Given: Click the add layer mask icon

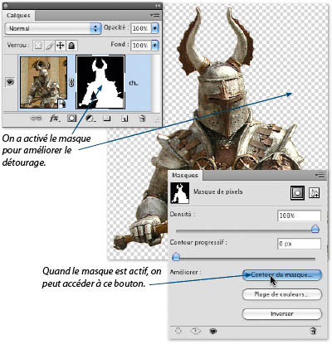Looking at the screenshot, I should pos(71,119).
